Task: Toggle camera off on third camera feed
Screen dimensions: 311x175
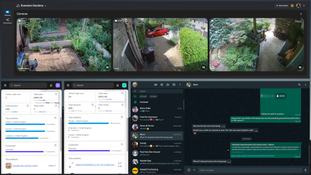Action: point(300,67)
